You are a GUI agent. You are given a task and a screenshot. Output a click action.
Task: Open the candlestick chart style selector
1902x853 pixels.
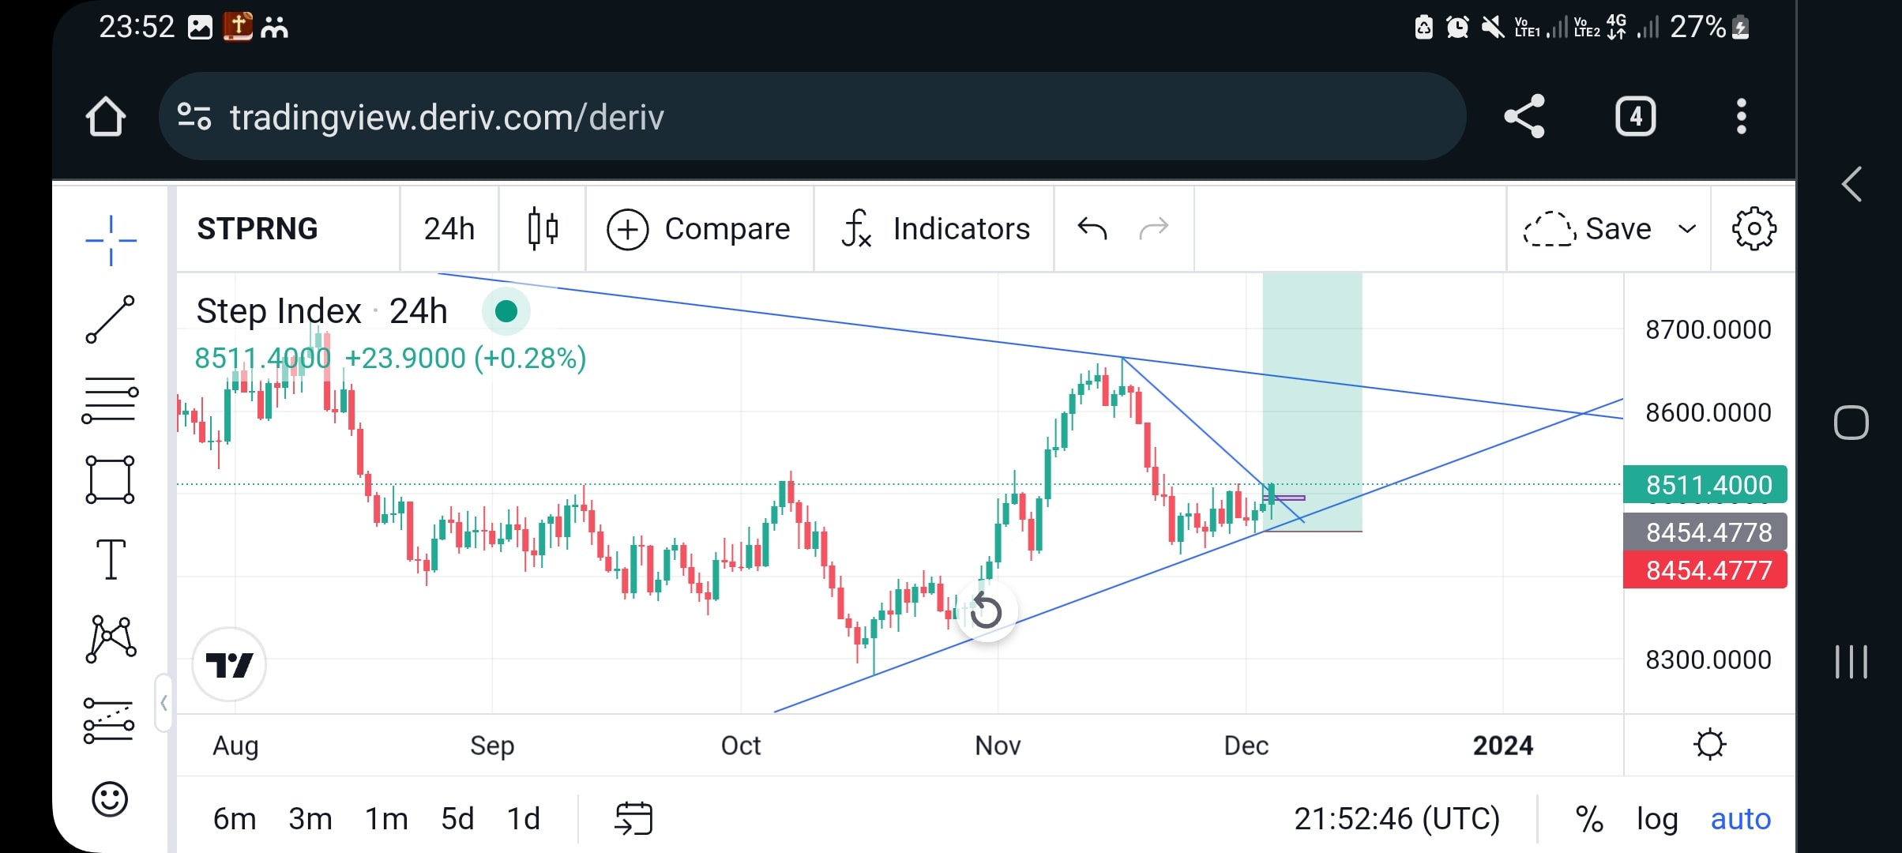pos(543,229)
